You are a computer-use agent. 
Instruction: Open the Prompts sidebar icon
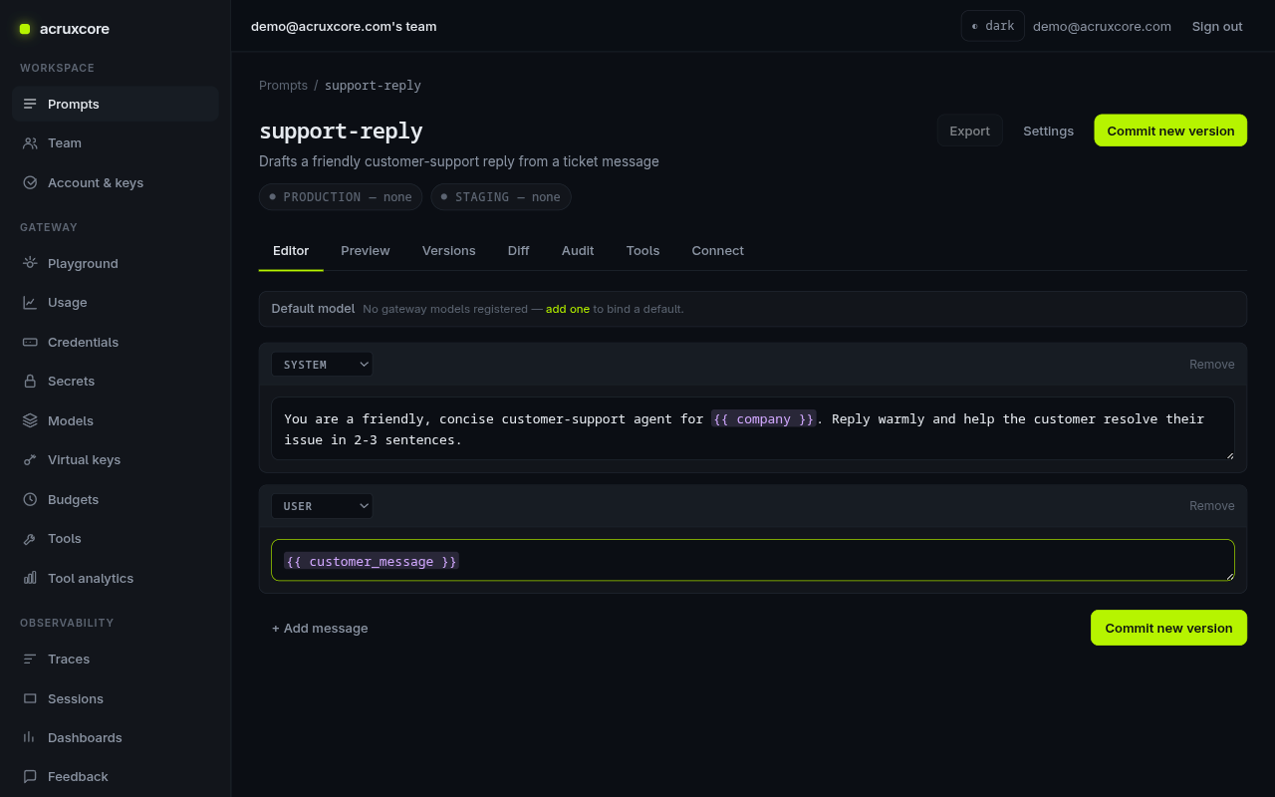(30, 104)
